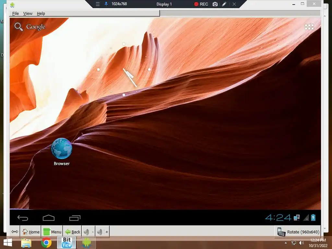Tap the battery charging status icon
Screen dimensions: 332x249
pos(313,218)
